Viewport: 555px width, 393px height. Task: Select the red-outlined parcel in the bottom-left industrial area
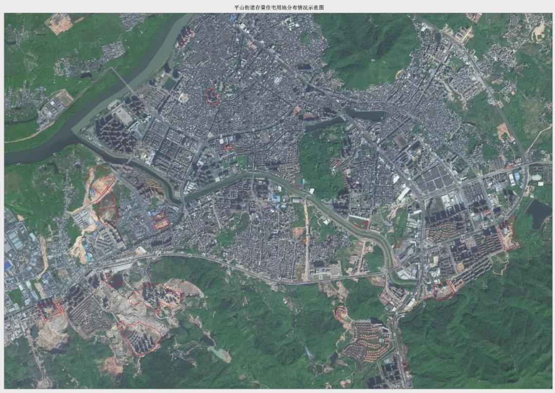pyautogui.click(x=50, y=309)
